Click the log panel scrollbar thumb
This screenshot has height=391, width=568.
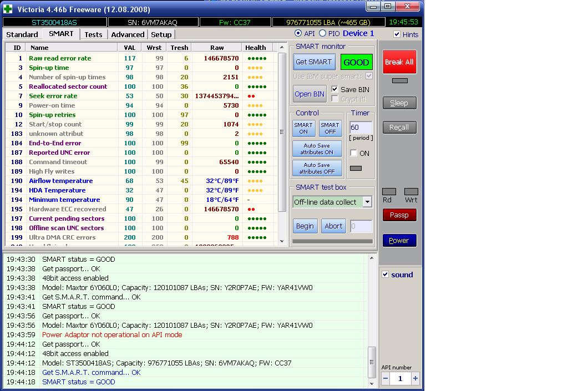coord(372,362)
